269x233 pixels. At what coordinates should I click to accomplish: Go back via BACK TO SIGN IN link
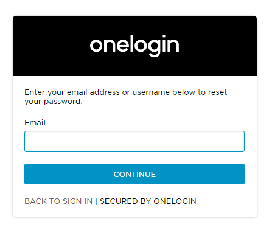coord(58,201)
